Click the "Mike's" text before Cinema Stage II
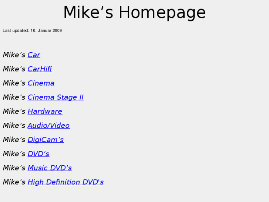269x202 pixels. point(14,97)
